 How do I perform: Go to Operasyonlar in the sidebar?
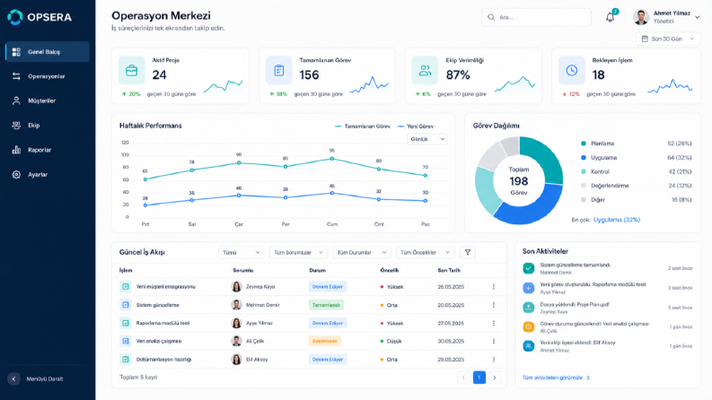[x=48, y=76]
